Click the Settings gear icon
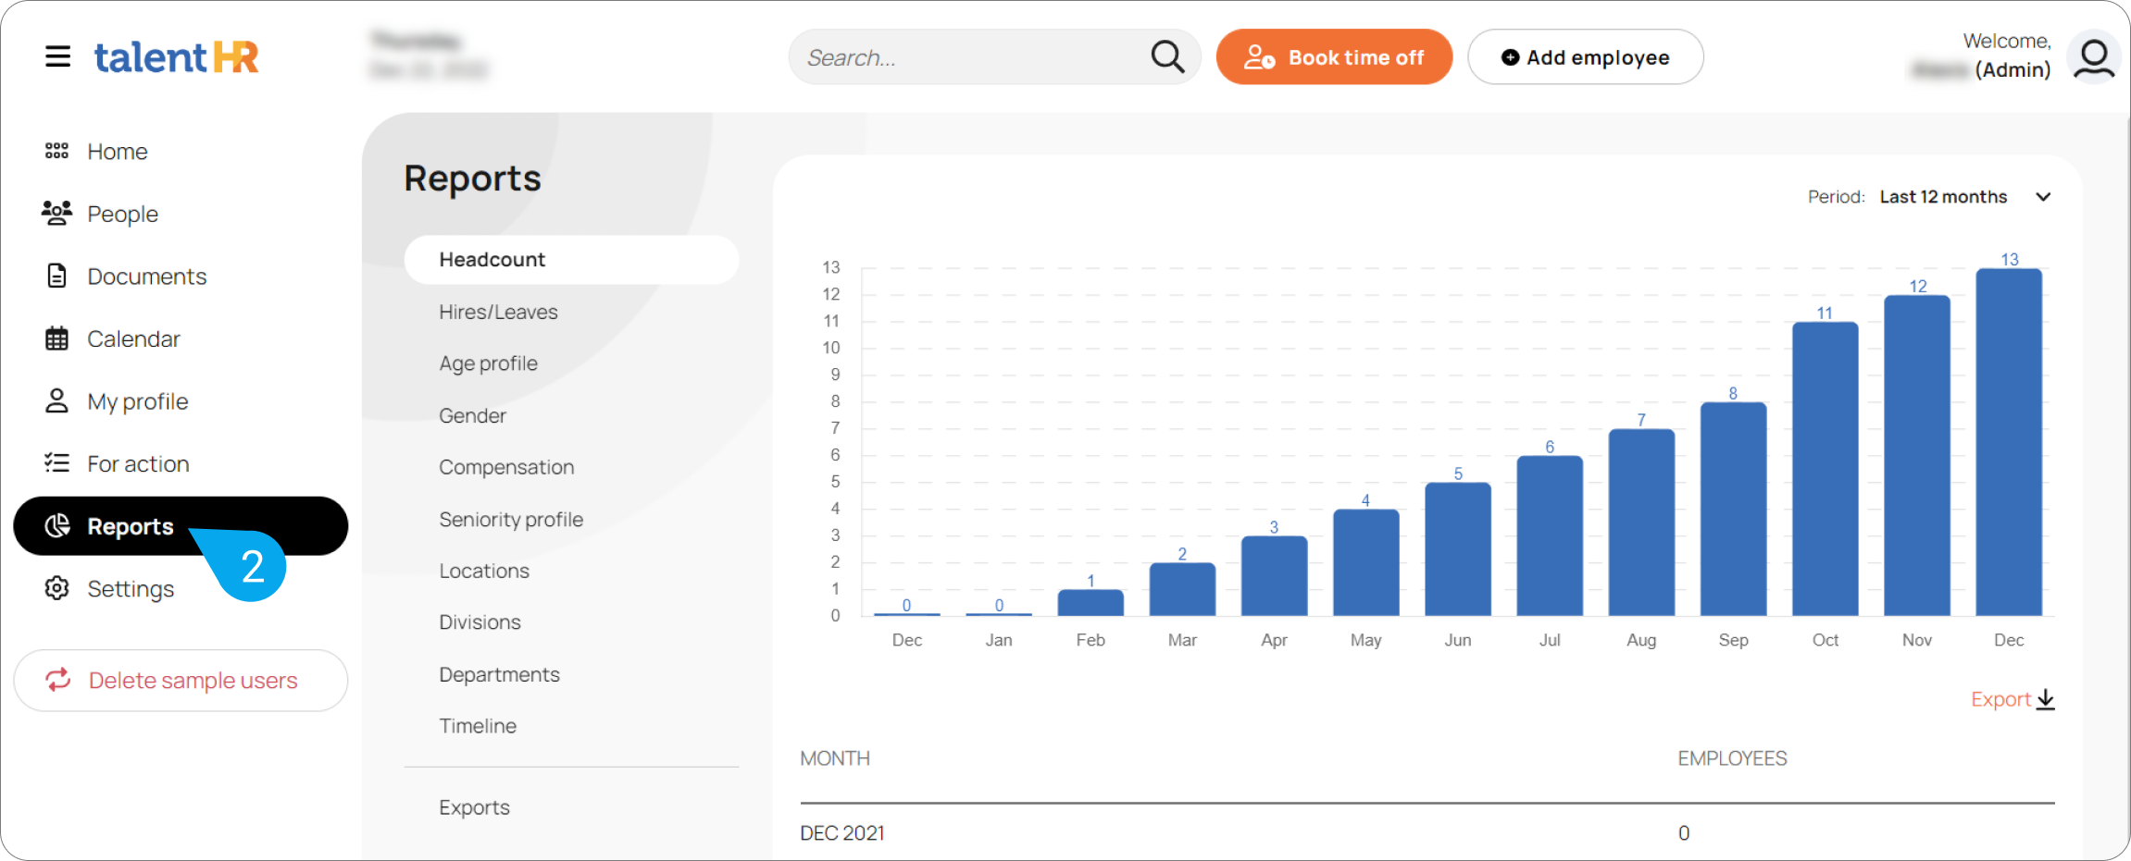 [x=57, y=588]
